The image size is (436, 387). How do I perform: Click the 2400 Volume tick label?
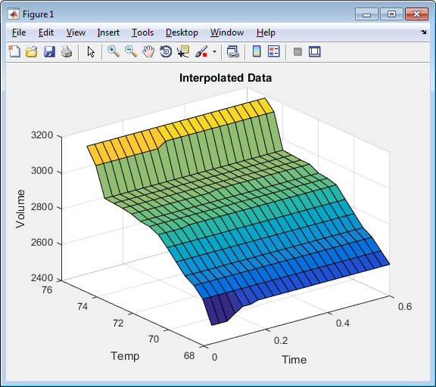pyautogui.click(x=42, y=278)
